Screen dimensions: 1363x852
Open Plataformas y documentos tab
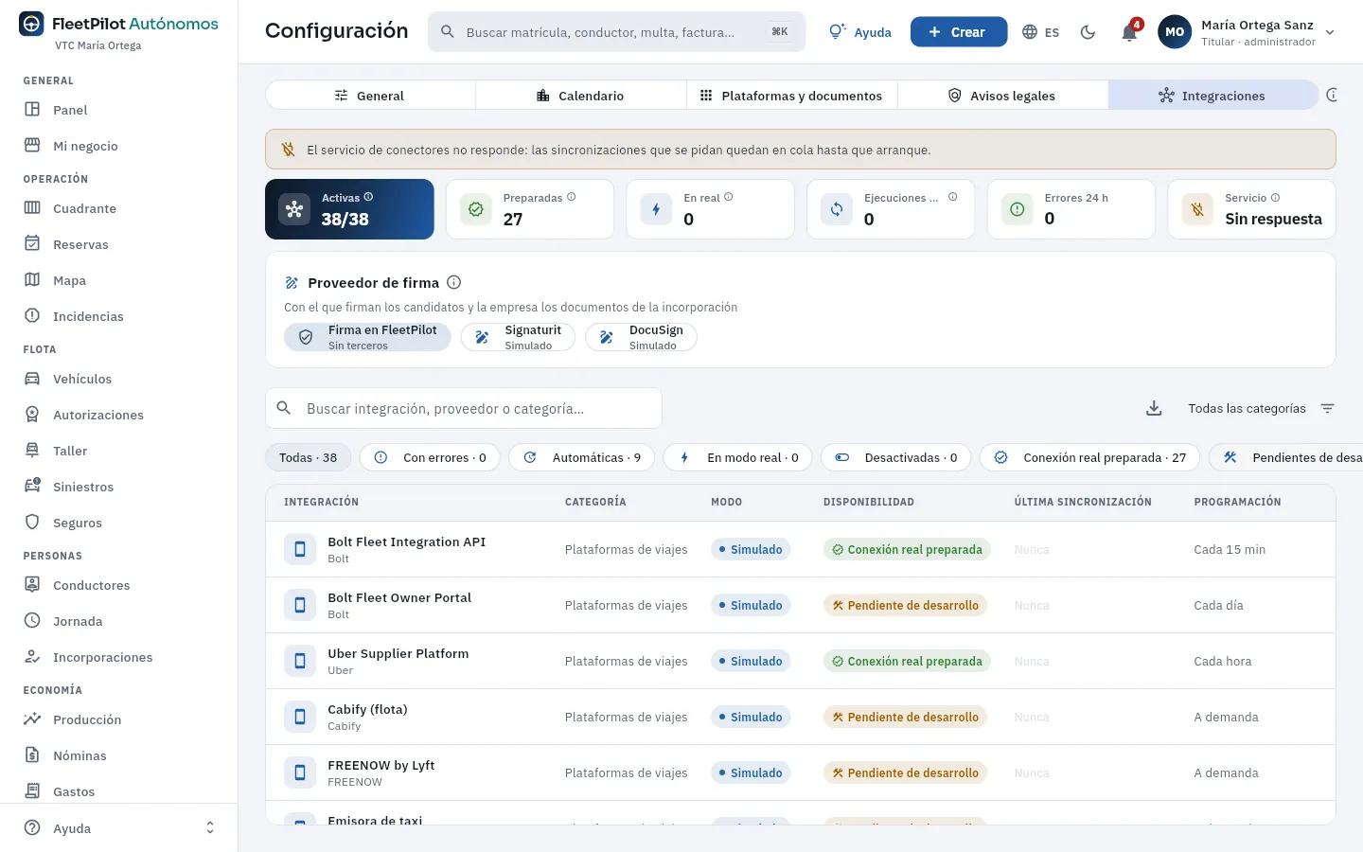(x=791, y=95)
